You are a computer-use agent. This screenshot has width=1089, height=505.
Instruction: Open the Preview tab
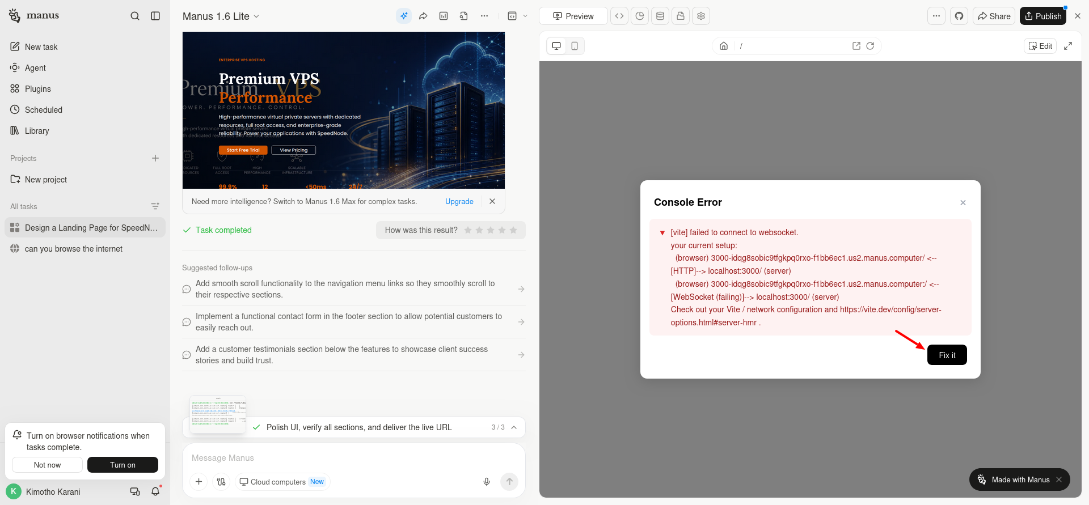tap(573, 16)
